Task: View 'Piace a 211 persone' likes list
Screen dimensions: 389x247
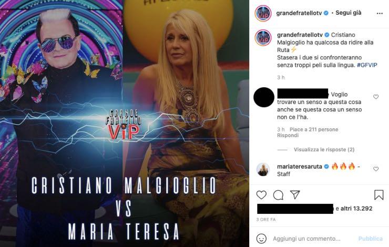Action: (314, 129)
